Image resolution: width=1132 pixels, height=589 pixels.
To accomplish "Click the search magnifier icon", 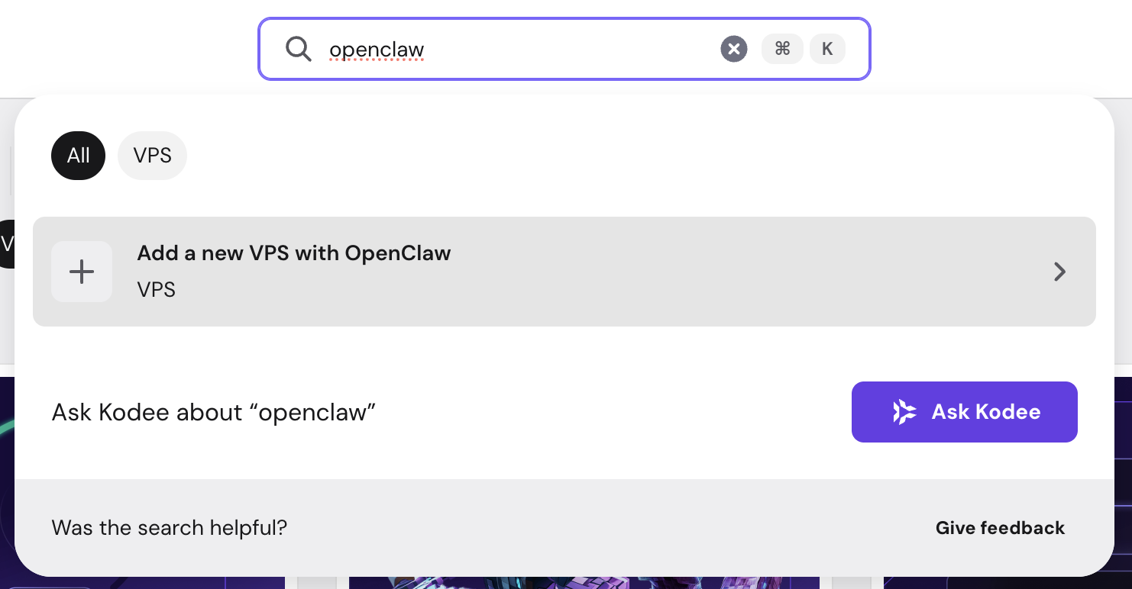I will pyautogui.click(x=298, y=49).
